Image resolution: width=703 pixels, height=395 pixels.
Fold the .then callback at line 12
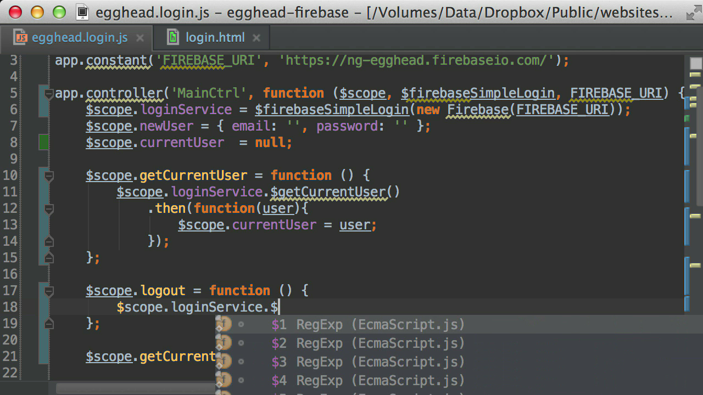[x=49, y=209]
